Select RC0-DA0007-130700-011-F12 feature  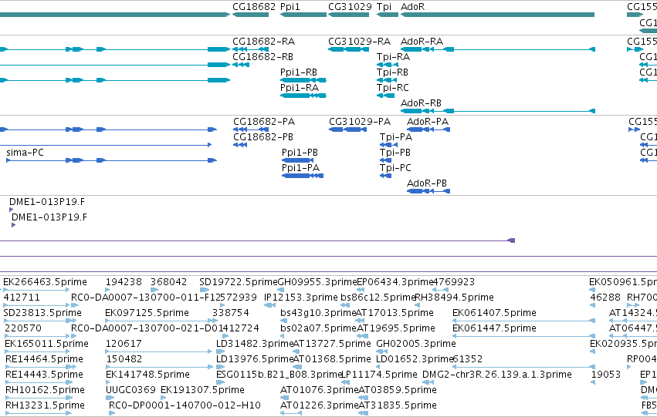(x=74, y=305)
